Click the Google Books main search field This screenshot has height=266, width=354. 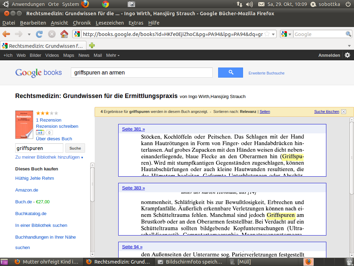(x=141, y=72)
